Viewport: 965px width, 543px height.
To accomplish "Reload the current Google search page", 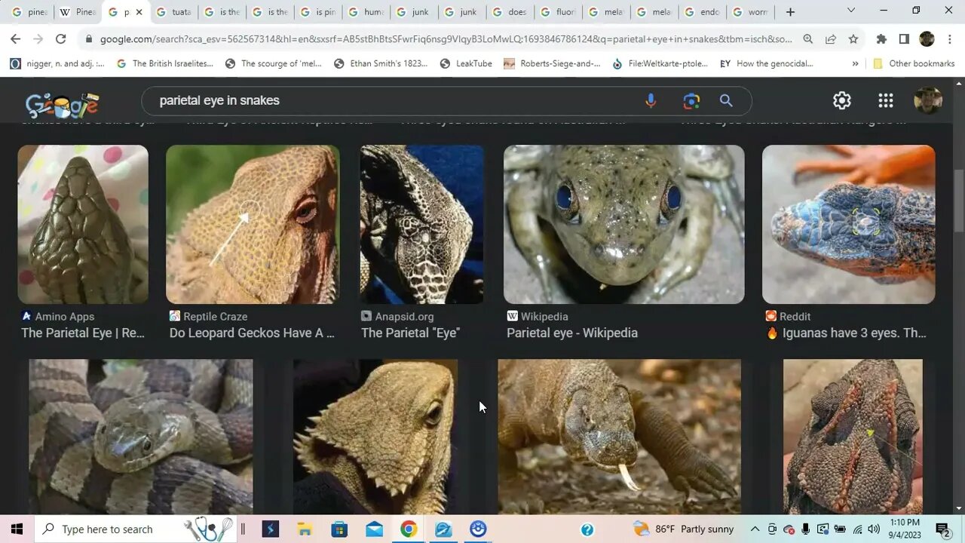I will point(60,39).
